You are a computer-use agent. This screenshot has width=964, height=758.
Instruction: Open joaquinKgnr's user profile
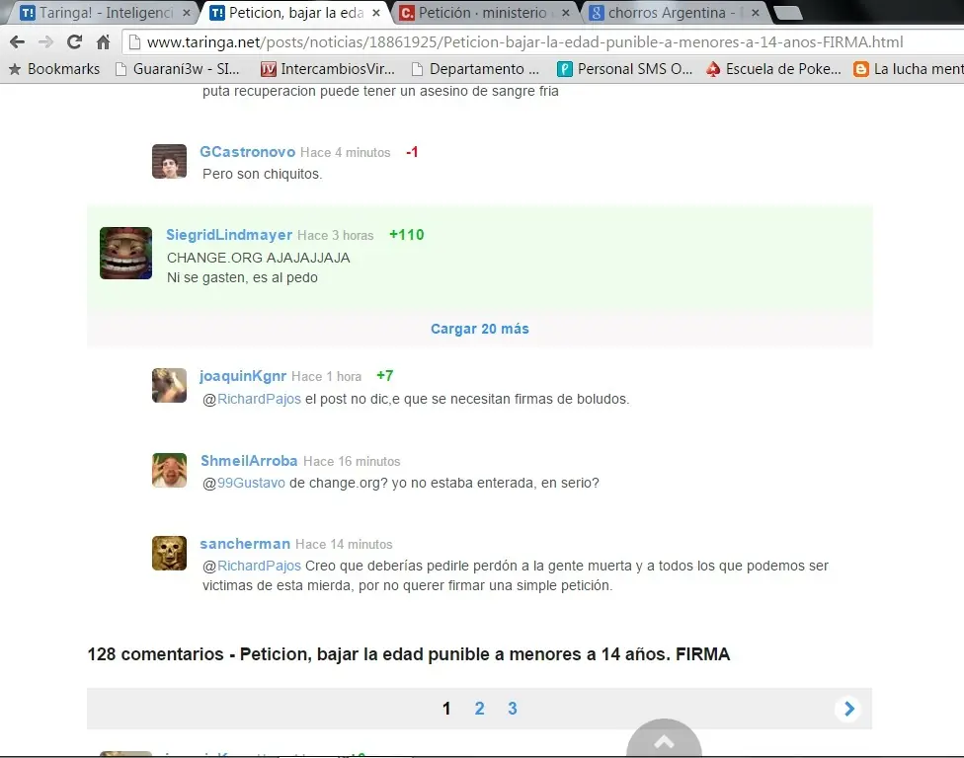click(243, 376)
